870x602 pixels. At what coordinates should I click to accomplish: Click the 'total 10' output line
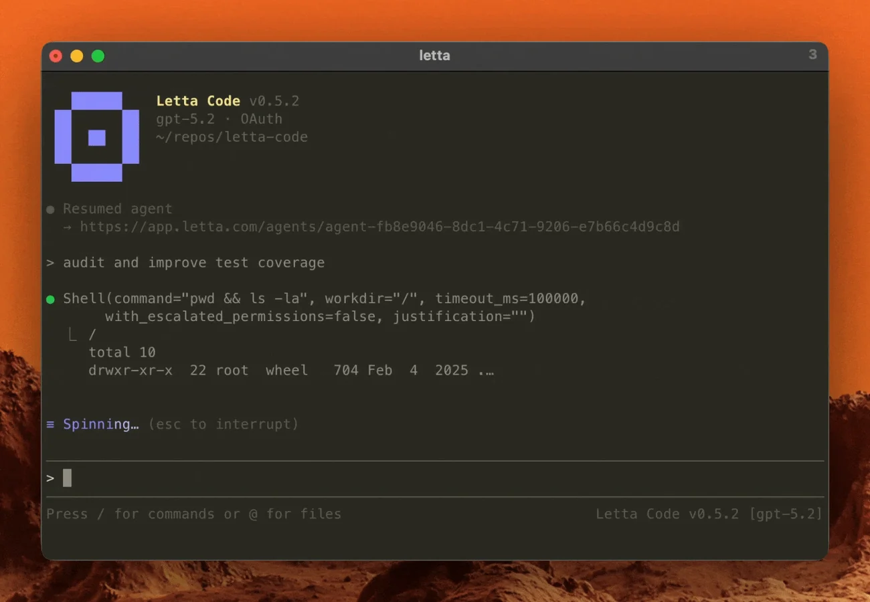(x=122, y=352)
